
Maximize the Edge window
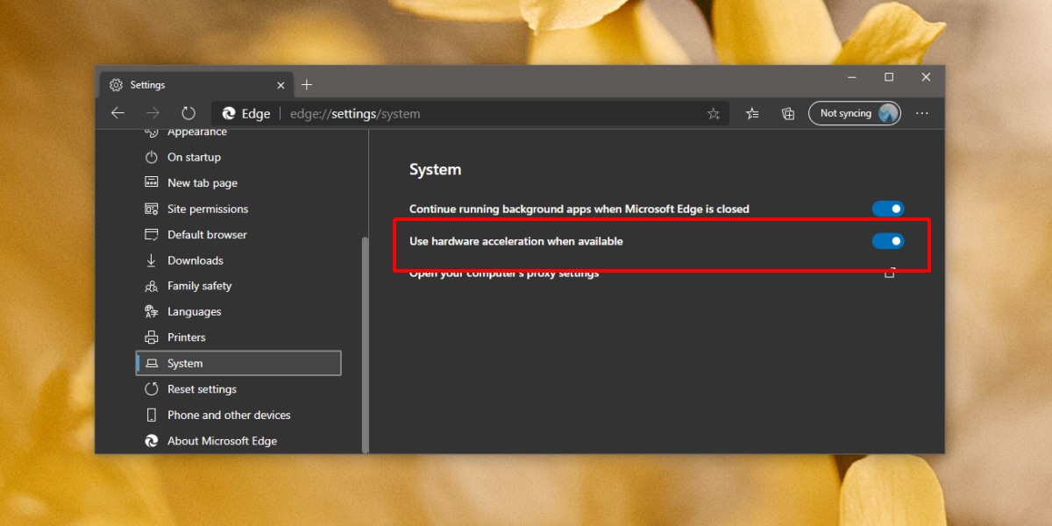889,77
